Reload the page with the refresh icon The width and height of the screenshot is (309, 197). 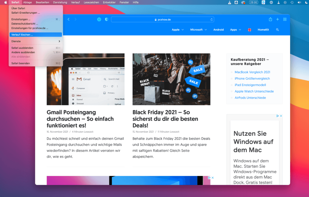point(211,19)
